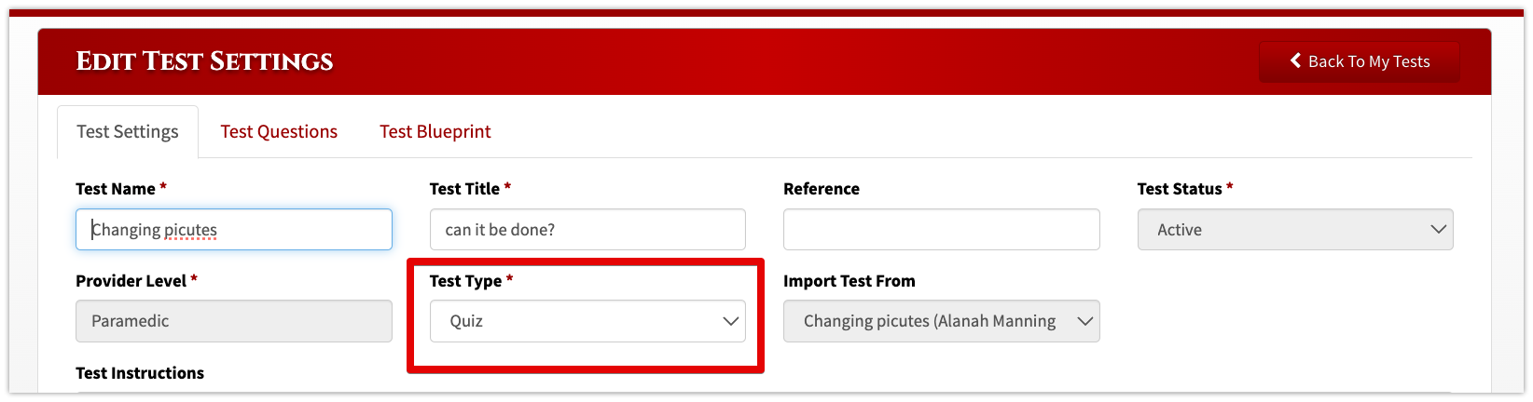Image resolution: width=1533 pixels, height=402 pixels.
Task: Focus the Test Title field 'can it be done?'
Action: click(587, 229)
